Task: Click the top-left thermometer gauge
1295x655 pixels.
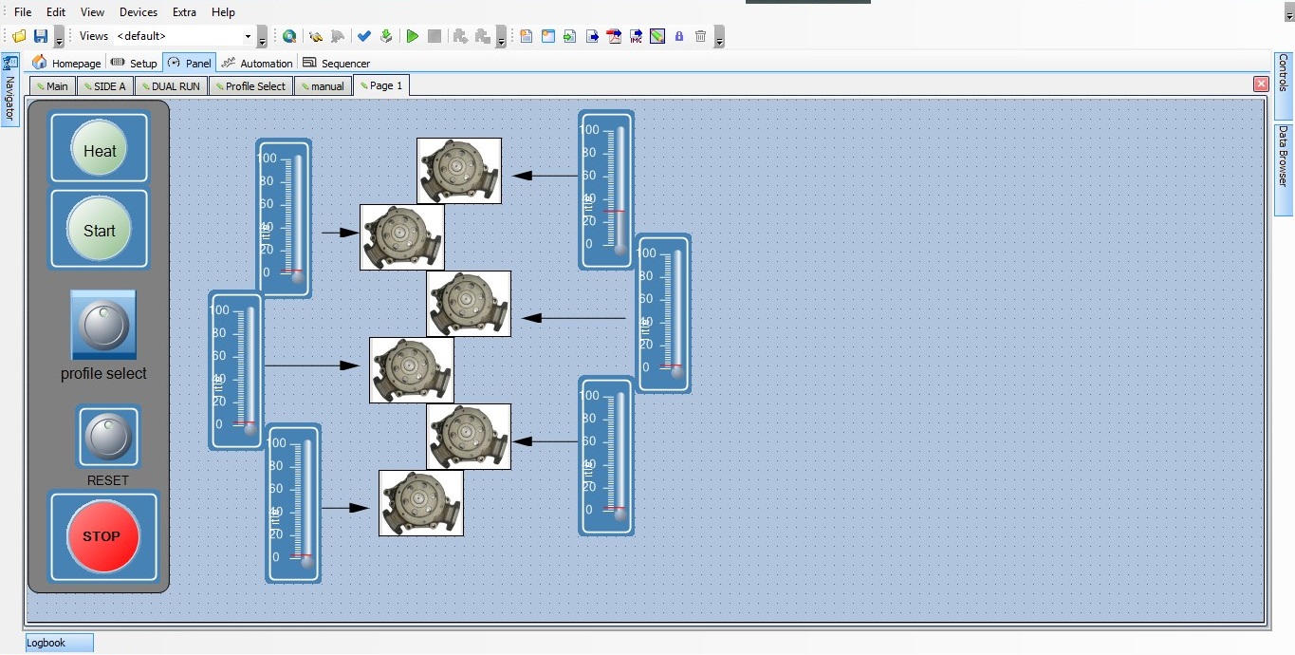Action: pyautogui.click(x=284, y=217)
